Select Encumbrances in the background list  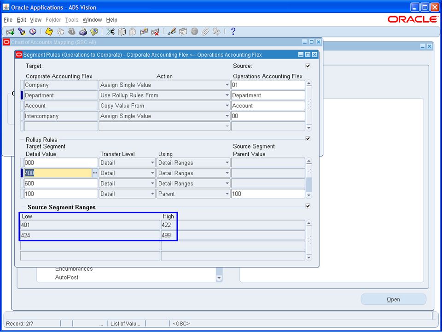(74, 269)
